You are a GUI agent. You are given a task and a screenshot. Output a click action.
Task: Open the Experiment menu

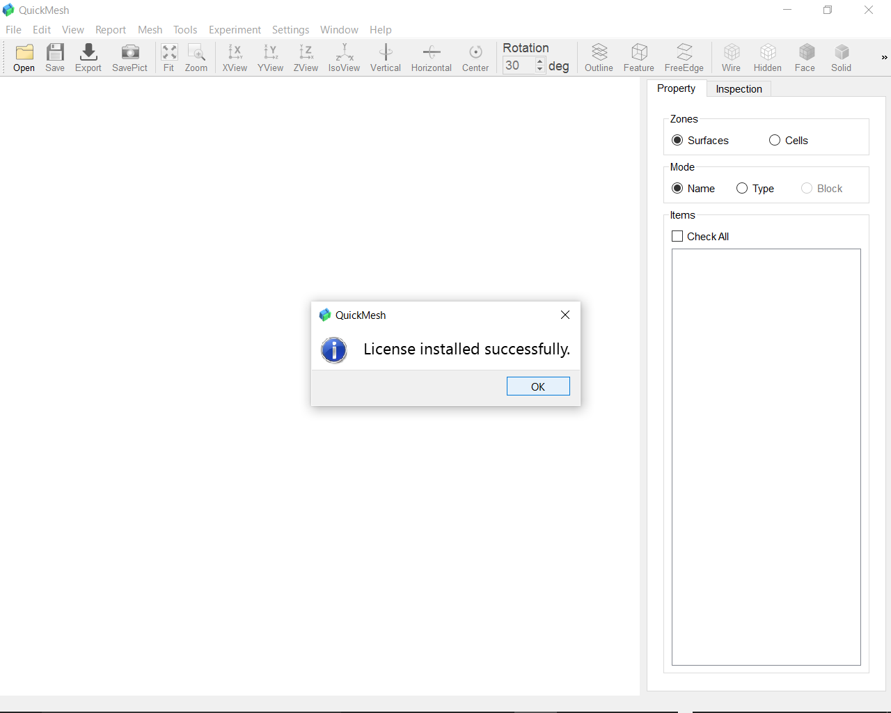pyautogui.click(x=235, y=29)
